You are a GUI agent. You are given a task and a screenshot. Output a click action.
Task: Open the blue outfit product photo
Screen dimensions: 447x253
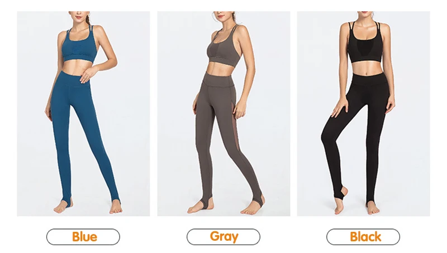[x=83, y=114]
